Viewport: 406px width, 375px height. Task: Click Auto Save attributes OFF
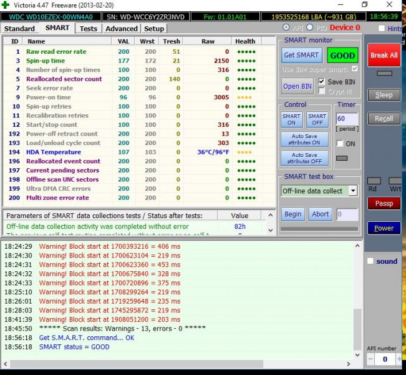point(304,158)
